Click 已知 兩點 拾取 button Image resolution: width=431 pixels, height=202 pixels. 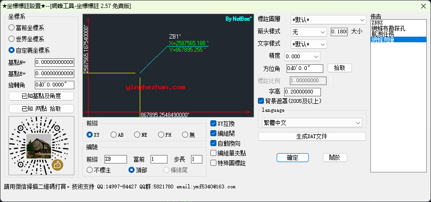pyautogui.click(x=41, y=109)
